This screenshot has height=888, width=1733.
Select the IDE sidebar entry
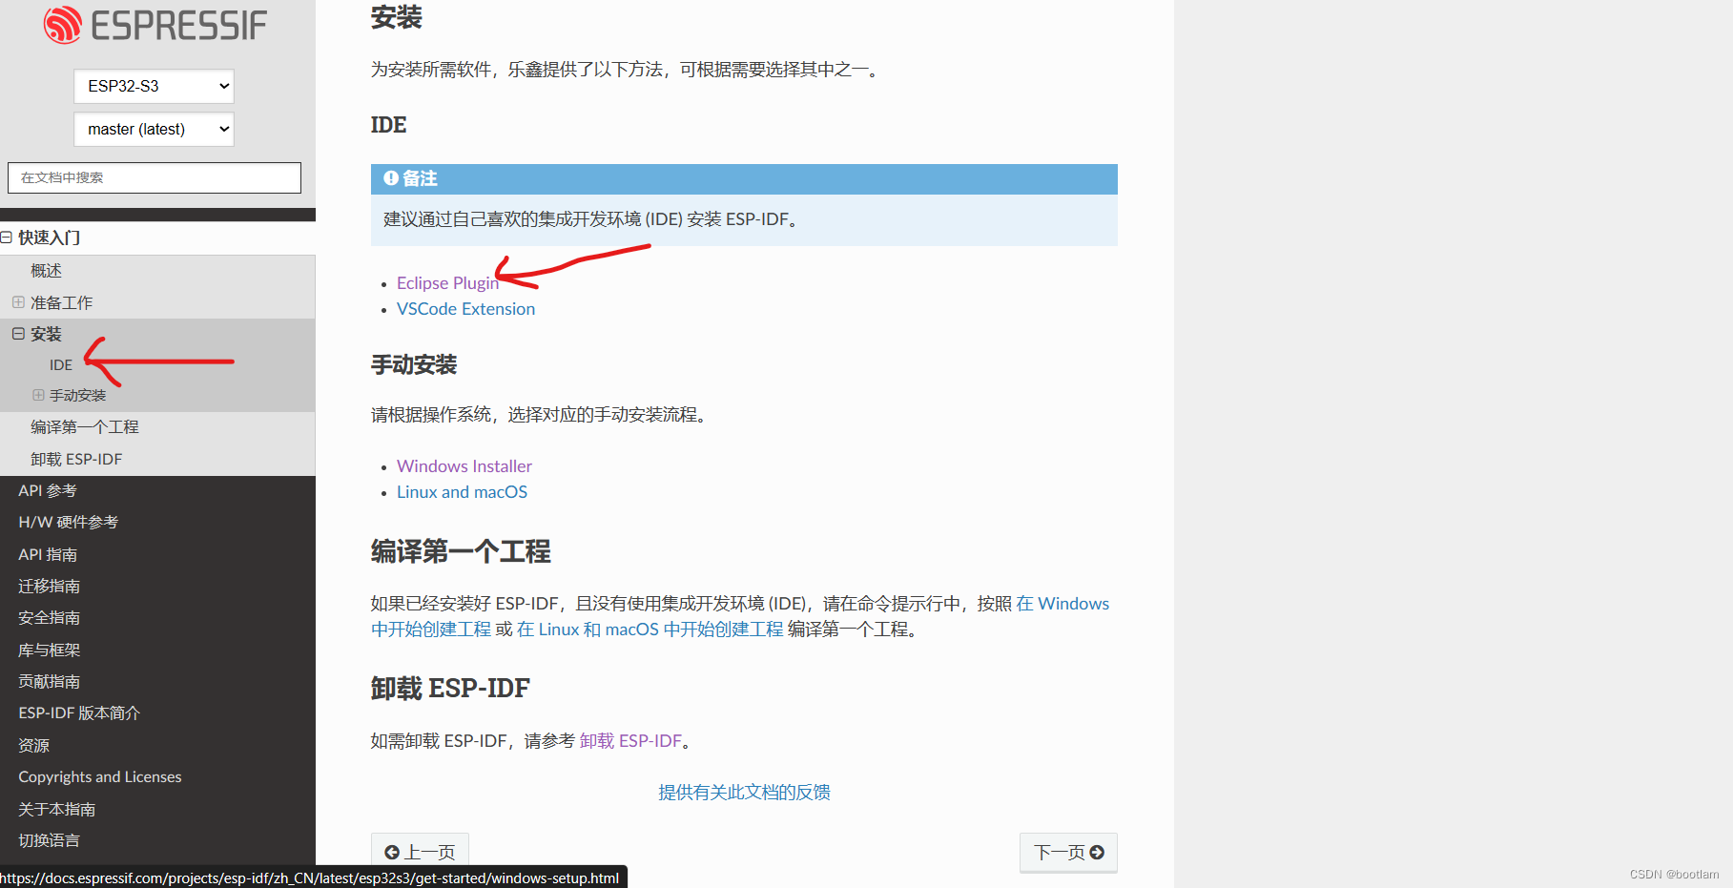point(61,364)
